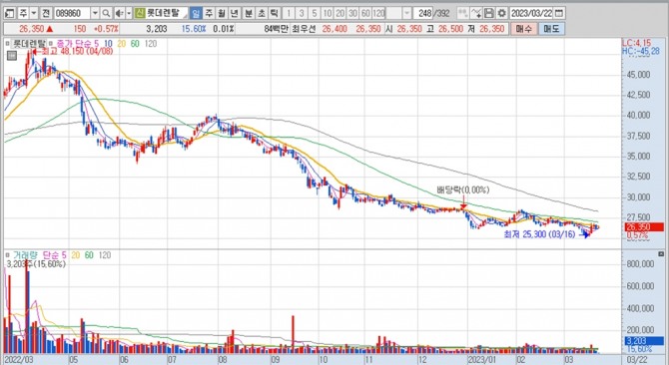This screenshot has height=365, width=669.
Task: Click the 최저 25,300 low price marker
Action: tap(539, 234)
